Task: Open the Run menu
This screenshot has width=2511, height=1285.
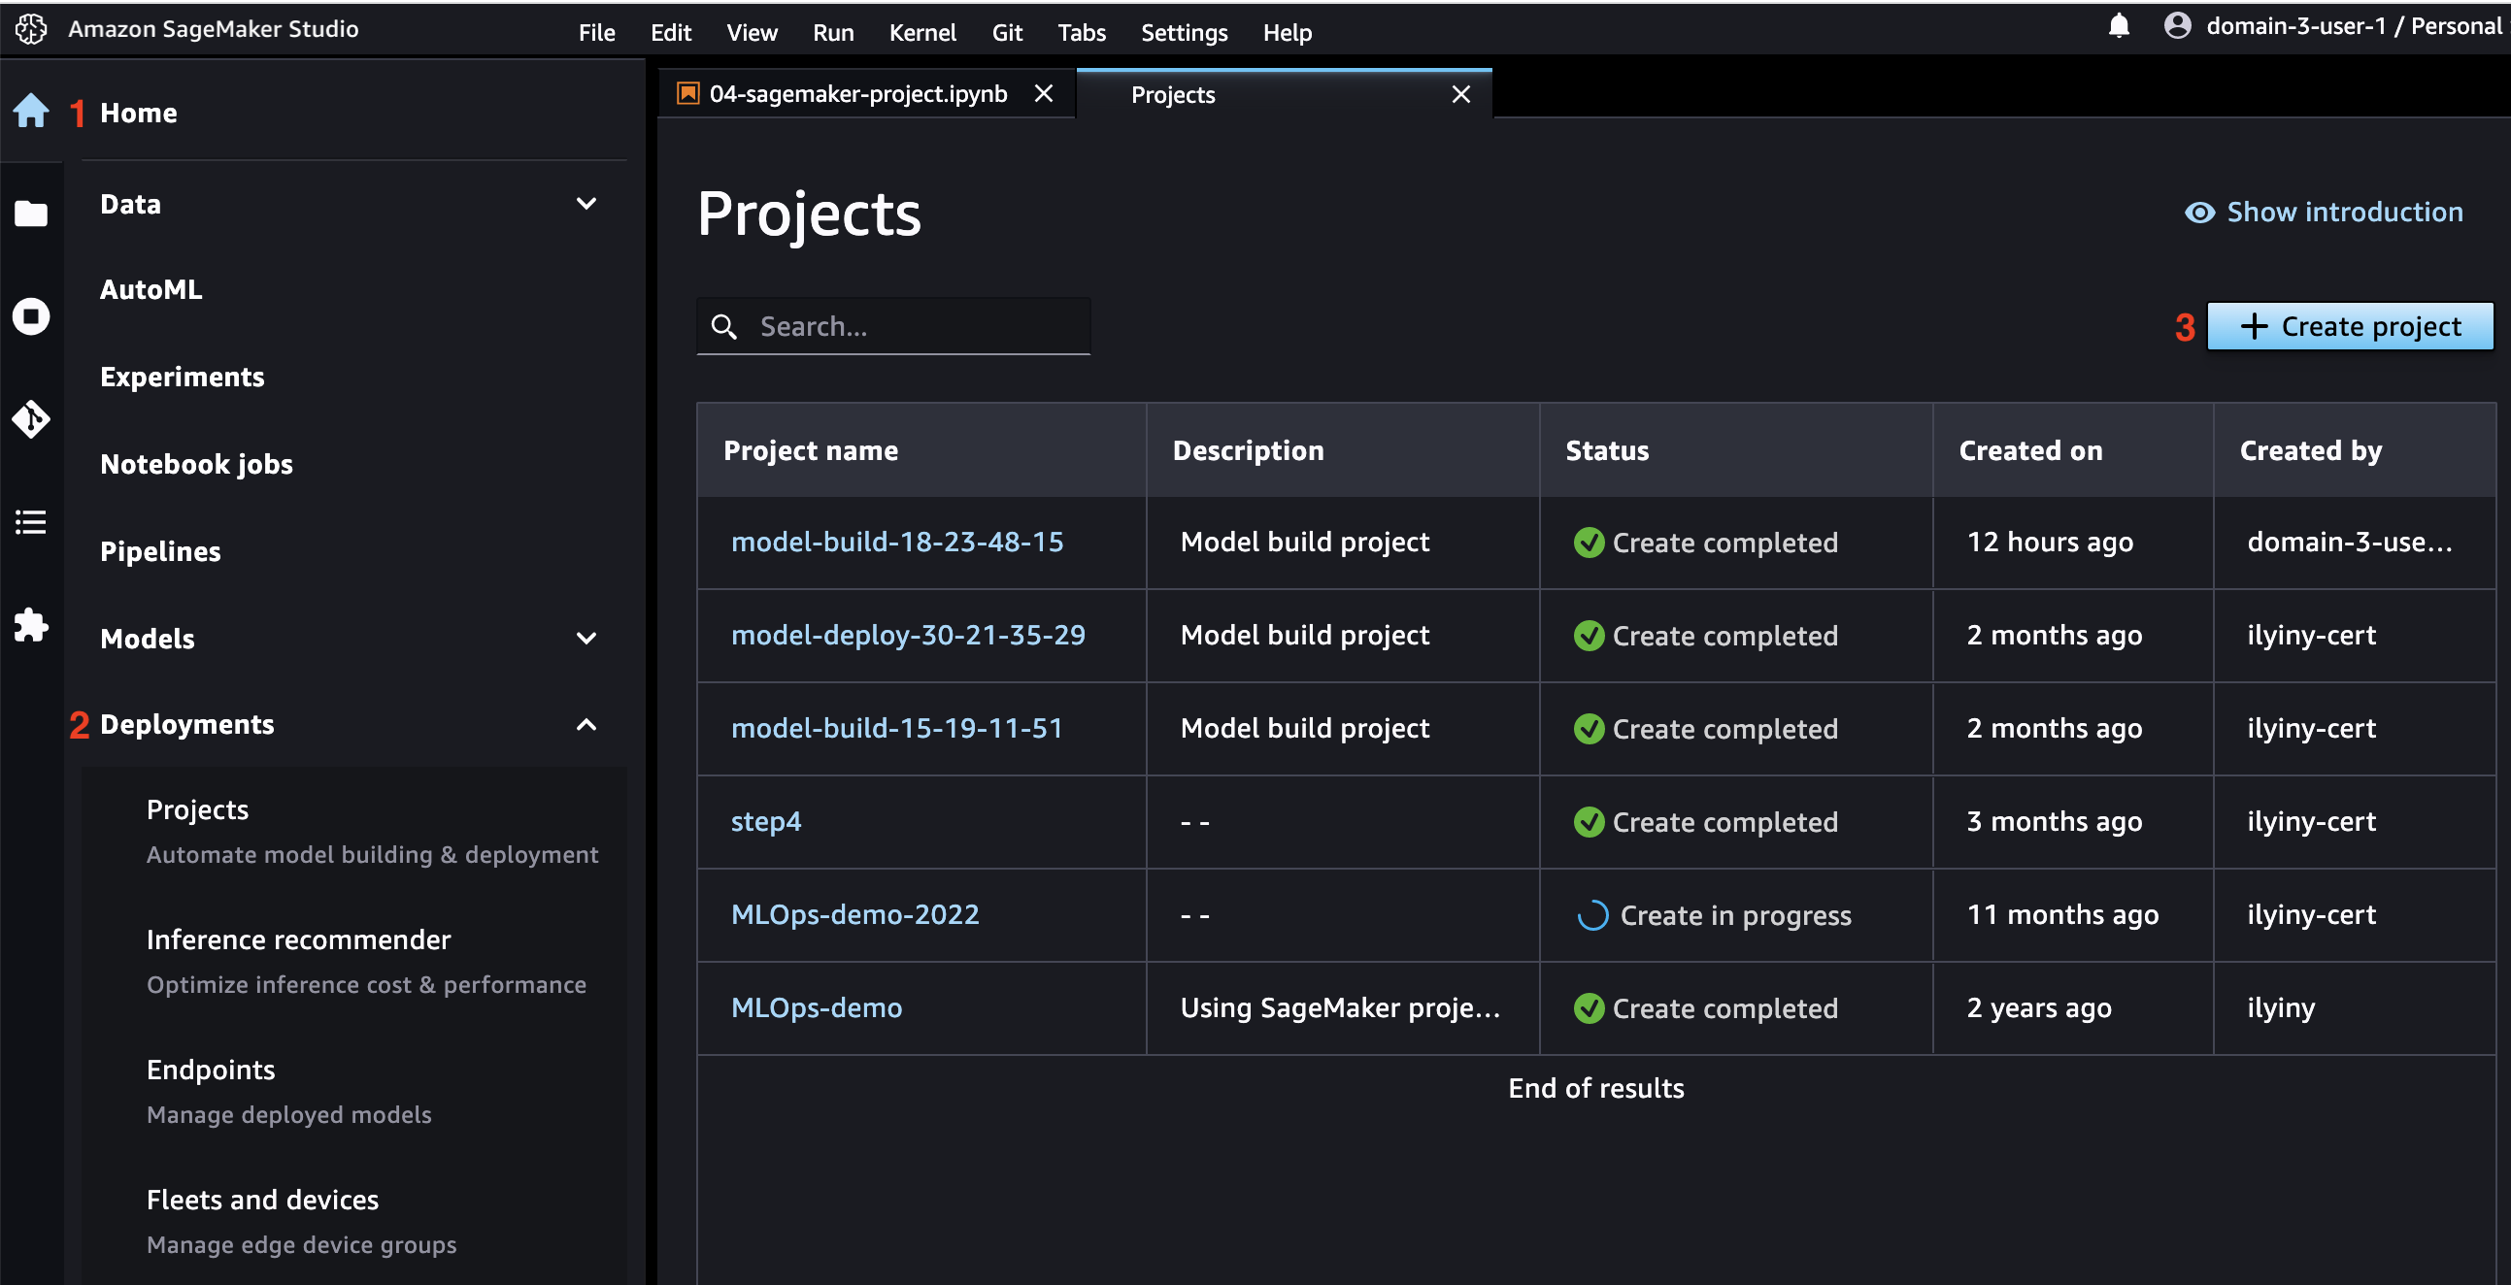Action: click(x=833, y=32)
